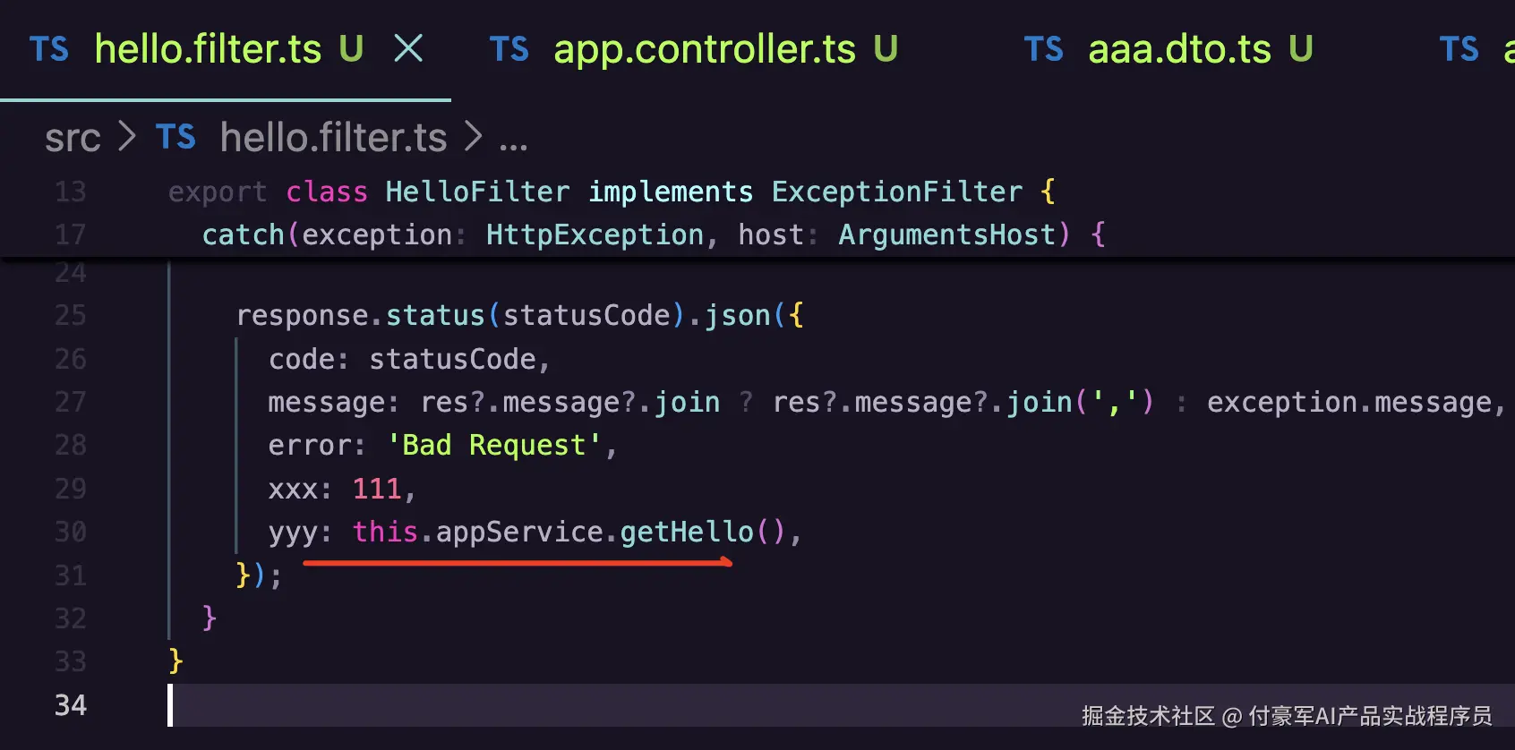Click the implements keyword
The height and width of the screenshot is (750, 1515).
(671, 192)
